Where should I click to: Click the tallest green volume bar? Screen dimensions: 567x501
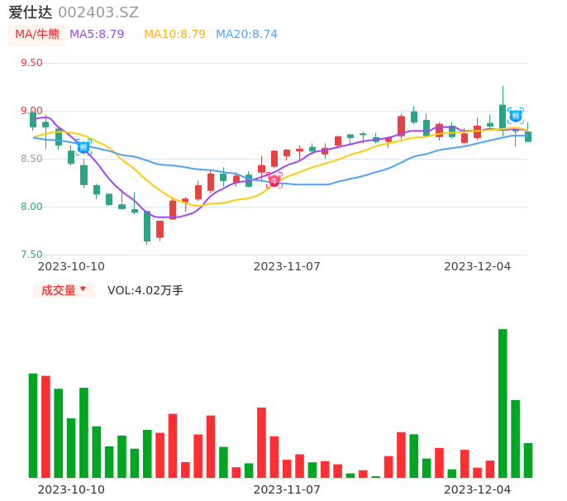click(503, 403)
